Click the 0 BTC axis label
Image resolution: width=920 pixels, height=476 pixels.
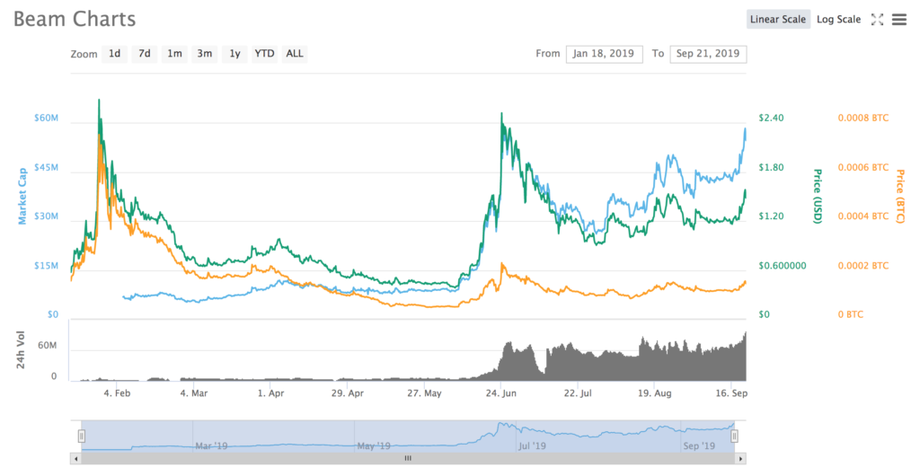pyautogui.click(x=850, y=315)
